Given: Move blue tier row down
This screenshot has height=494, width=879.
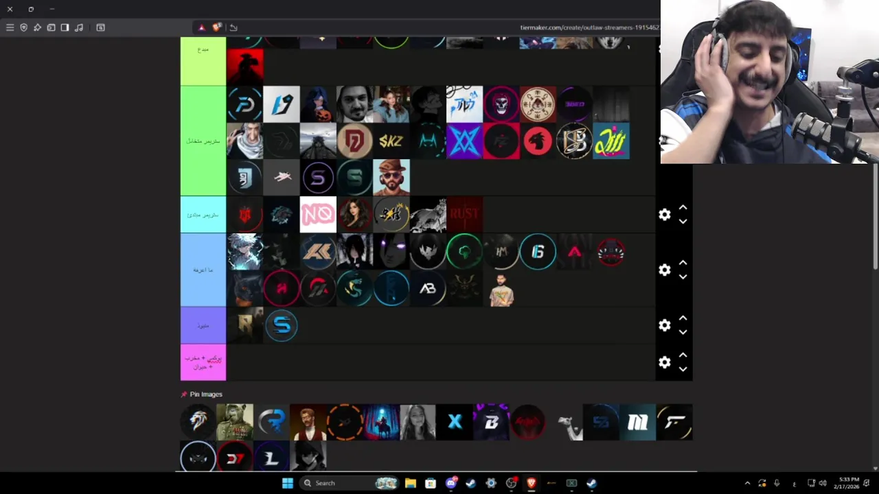Looking at the screenshot, I should (683, 277).
